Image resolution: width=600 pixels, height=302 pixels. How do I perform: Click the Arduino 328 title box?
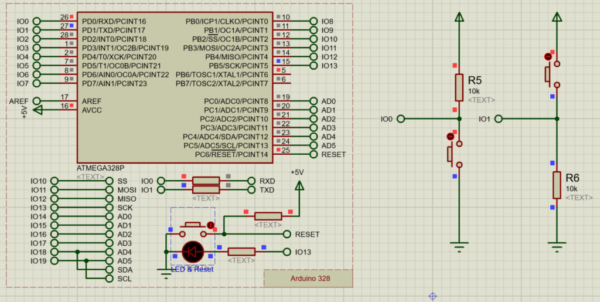[x=308, y=279]
